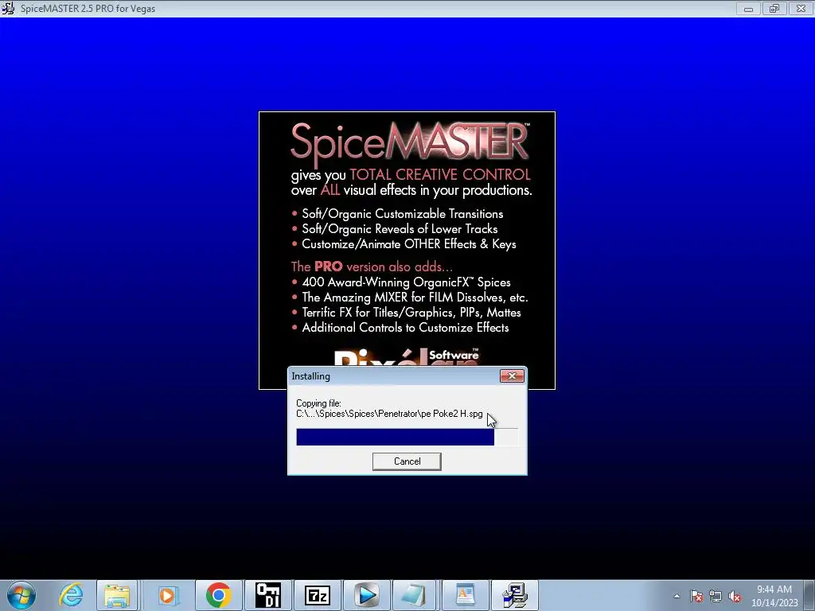The height and width of the screenshot is (611, 815).
Task: Minimize the SpiceMASTER installer window
Action: click(748, 8)
